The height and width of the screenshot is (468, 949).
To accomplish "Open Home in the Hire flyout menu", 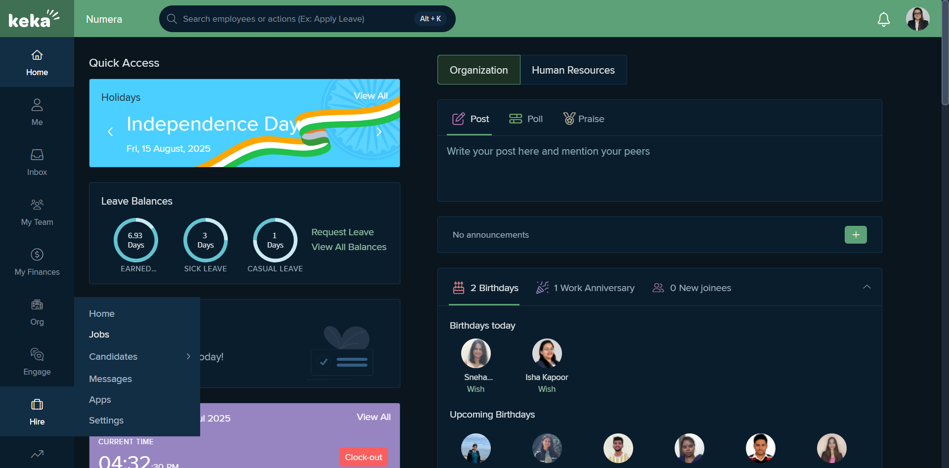I will click(x=102, y=313).
